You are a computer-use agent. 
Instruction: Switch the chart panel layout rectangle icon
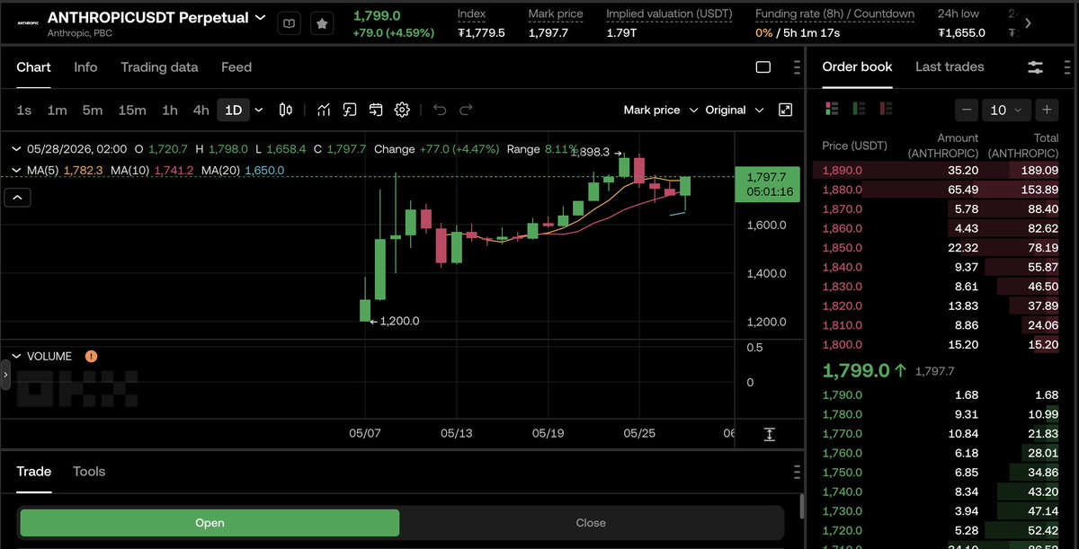[x=763, y=67]
